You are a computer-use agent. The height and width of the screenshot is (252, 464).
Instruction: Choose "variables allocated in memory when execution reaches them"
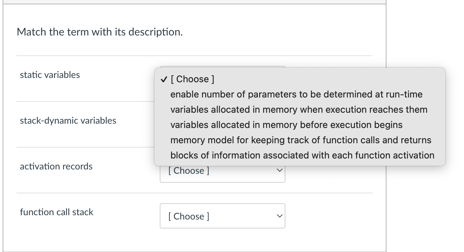(298, 109)
